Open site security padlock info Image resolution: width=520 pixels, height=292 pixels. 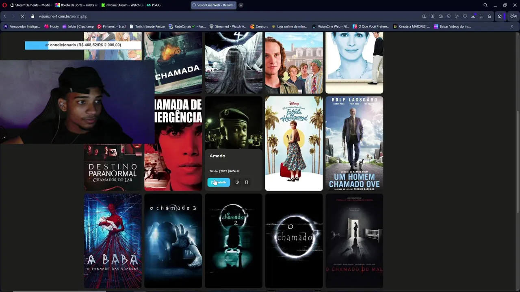tap(32, 16)
